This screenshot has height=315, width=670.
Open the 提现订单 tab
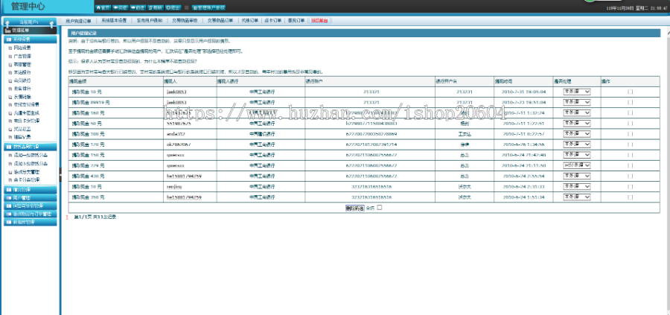(296, 21)
